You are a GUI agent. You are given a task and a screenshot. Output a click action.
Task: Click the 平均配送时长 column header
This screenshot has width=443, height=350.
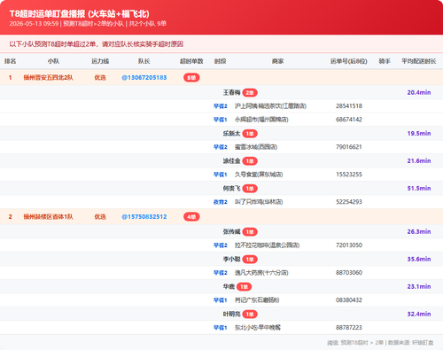(x=419, y=61)
